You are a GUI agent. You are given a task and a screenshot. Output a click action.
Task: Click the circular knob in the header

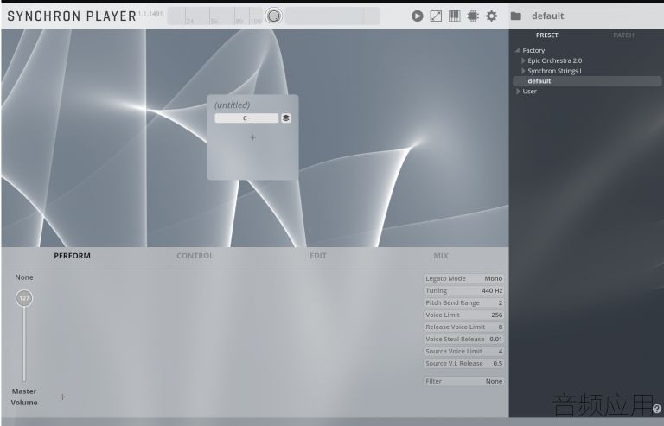click(x=274, y=16)
